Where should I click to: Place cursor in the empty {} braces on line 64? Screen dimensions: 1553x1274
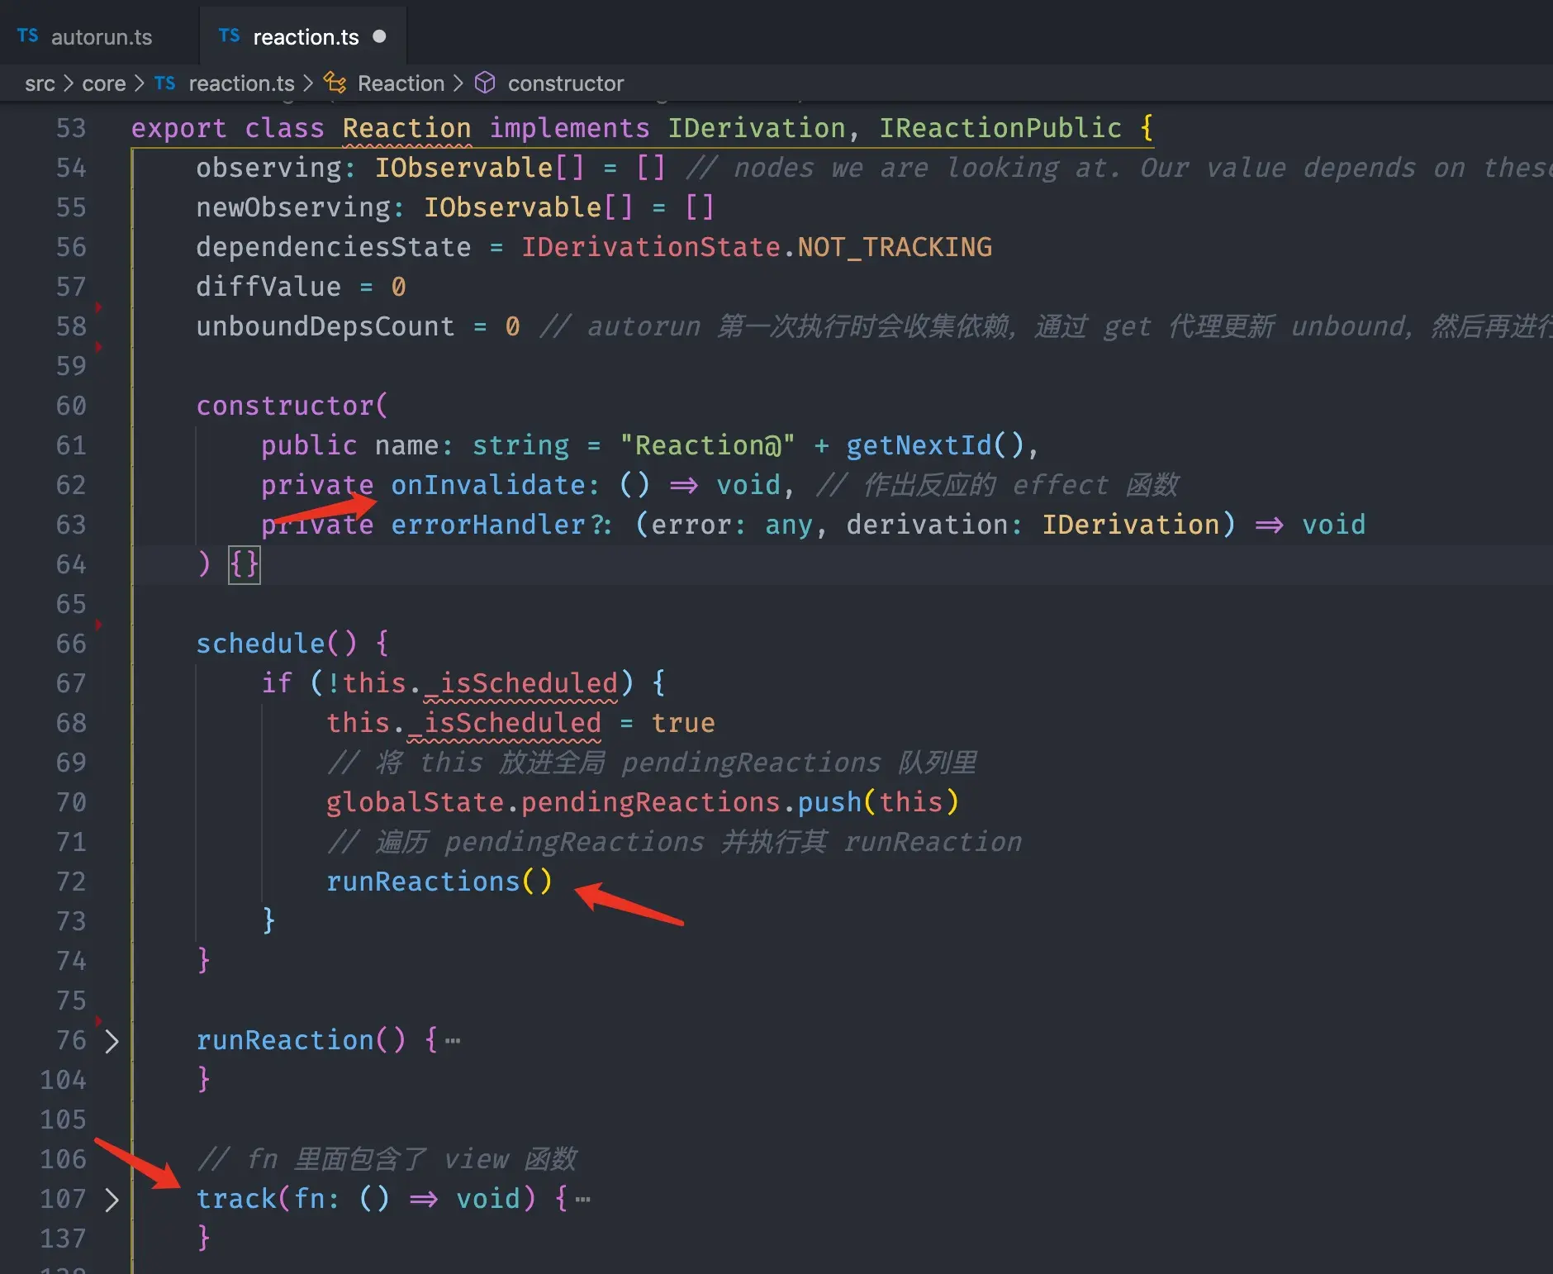pos(245,565)
